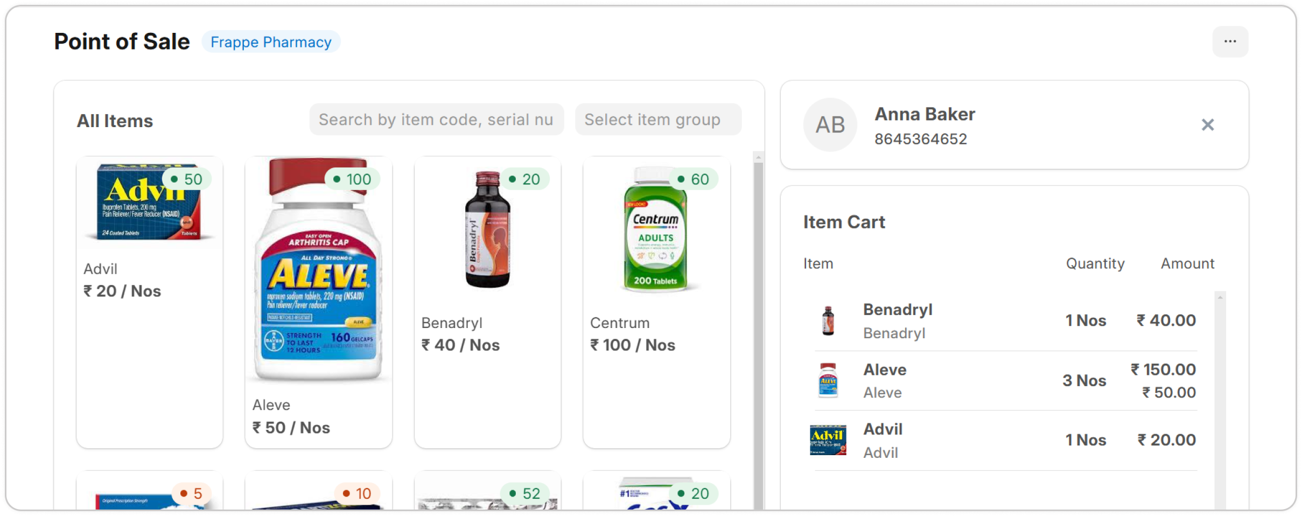1302x516 pixels.
Task: Add Centrum product card to cart
Action: pos(656,302)
